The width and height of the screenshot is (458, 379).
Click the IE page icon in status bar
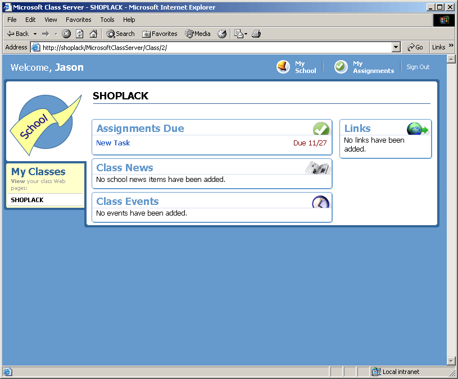[x=8, y=372]
